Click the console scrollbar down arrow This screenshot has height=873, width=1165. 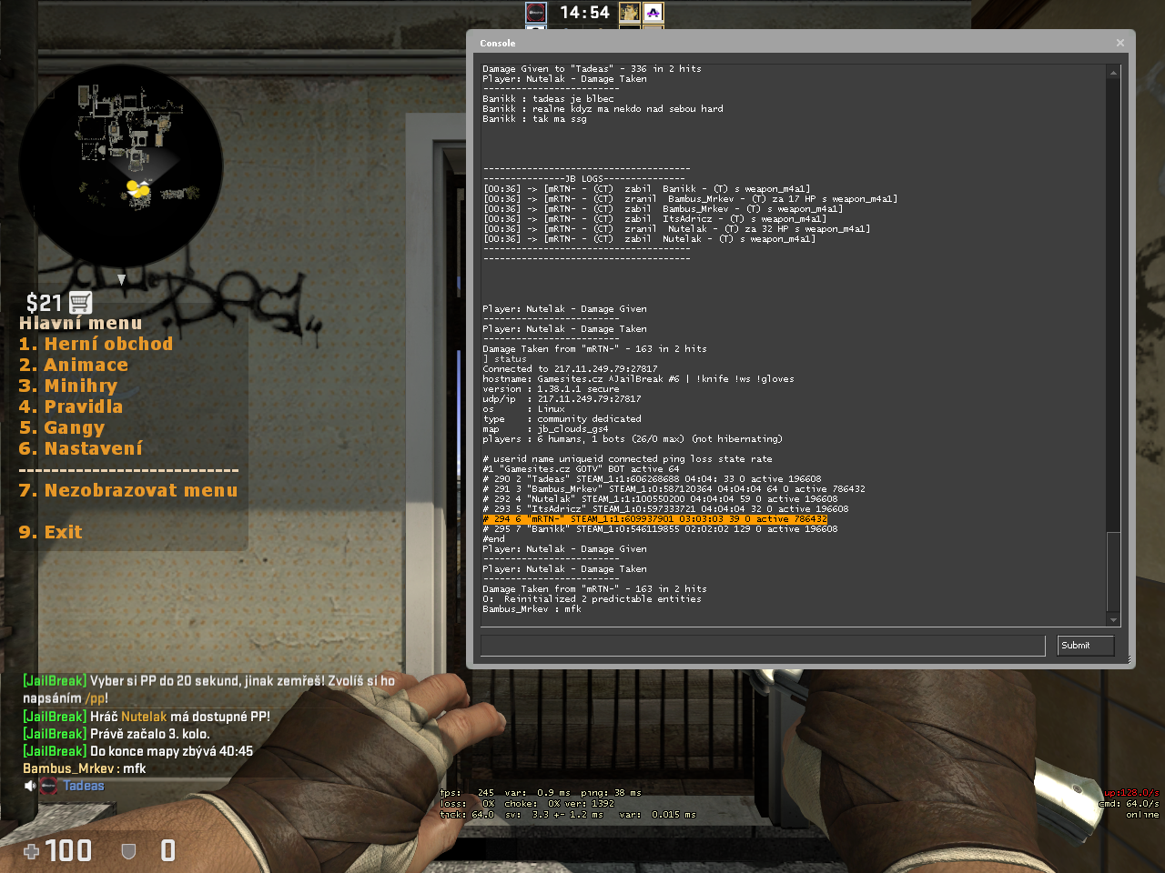pos(1113,620)
